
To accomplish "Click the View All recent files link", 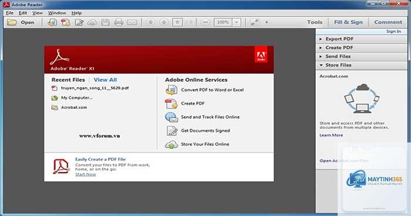I will click(105, 79).
